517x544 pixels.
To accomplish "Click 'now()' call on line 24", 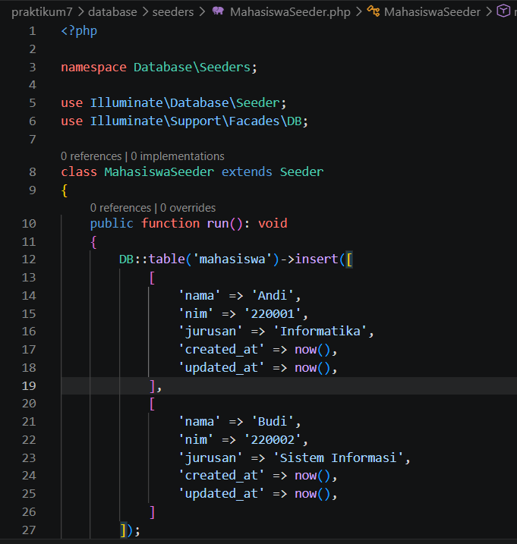I will (x=313, y=475).
